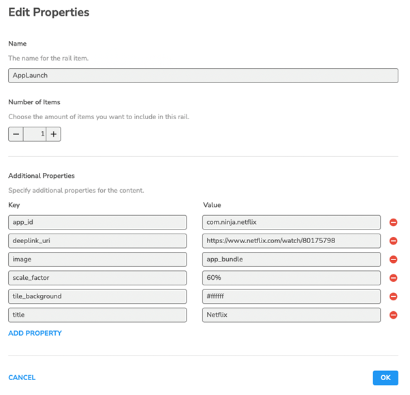
Task: Select the app_bundle value field
Action: point(291,259)
